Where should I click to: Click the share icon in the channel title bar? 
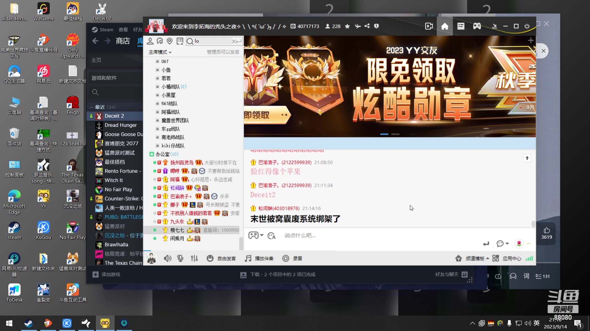[367, 26]
